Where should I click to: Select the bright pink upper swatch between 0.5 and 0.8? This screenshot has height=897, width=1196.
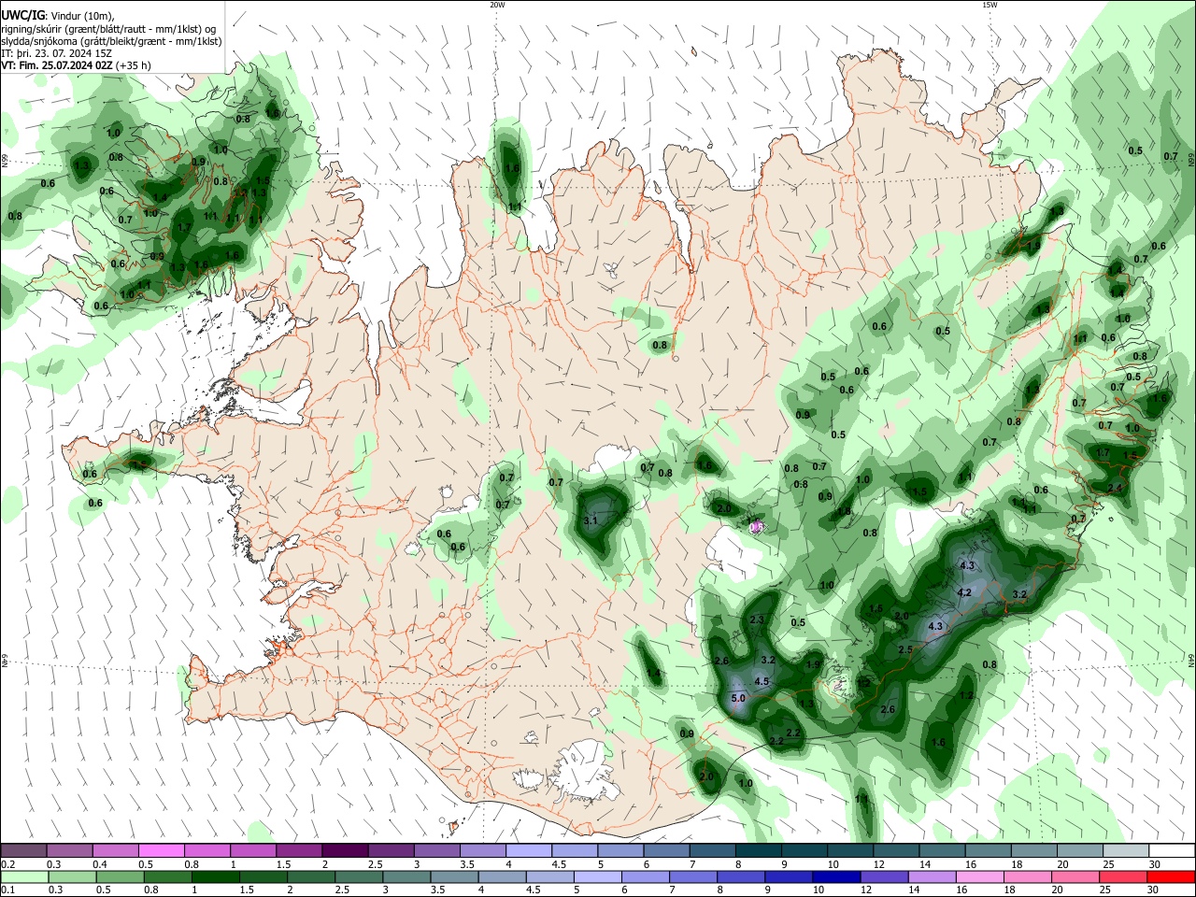coord(161,850)
